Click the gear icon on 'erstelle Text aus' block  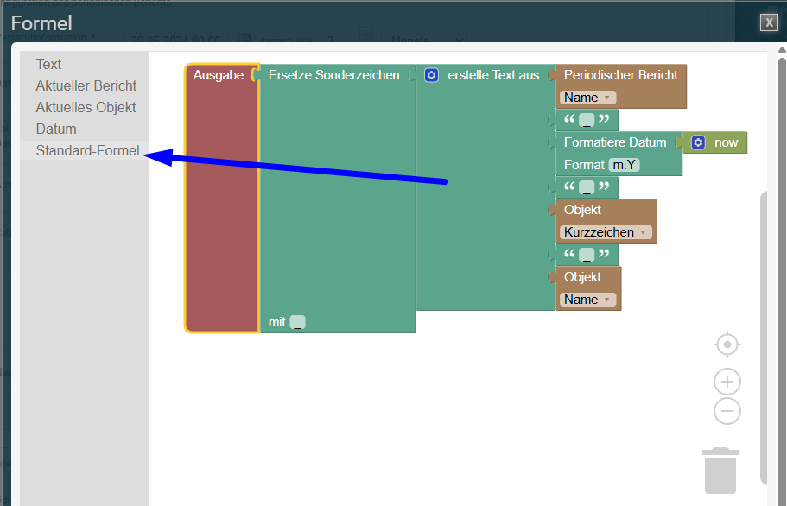point(432,75)
